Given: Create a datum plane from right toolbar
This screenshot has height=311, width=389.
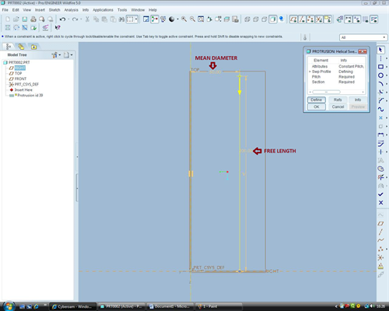Looking at the screenshot, I should point(380,223).
